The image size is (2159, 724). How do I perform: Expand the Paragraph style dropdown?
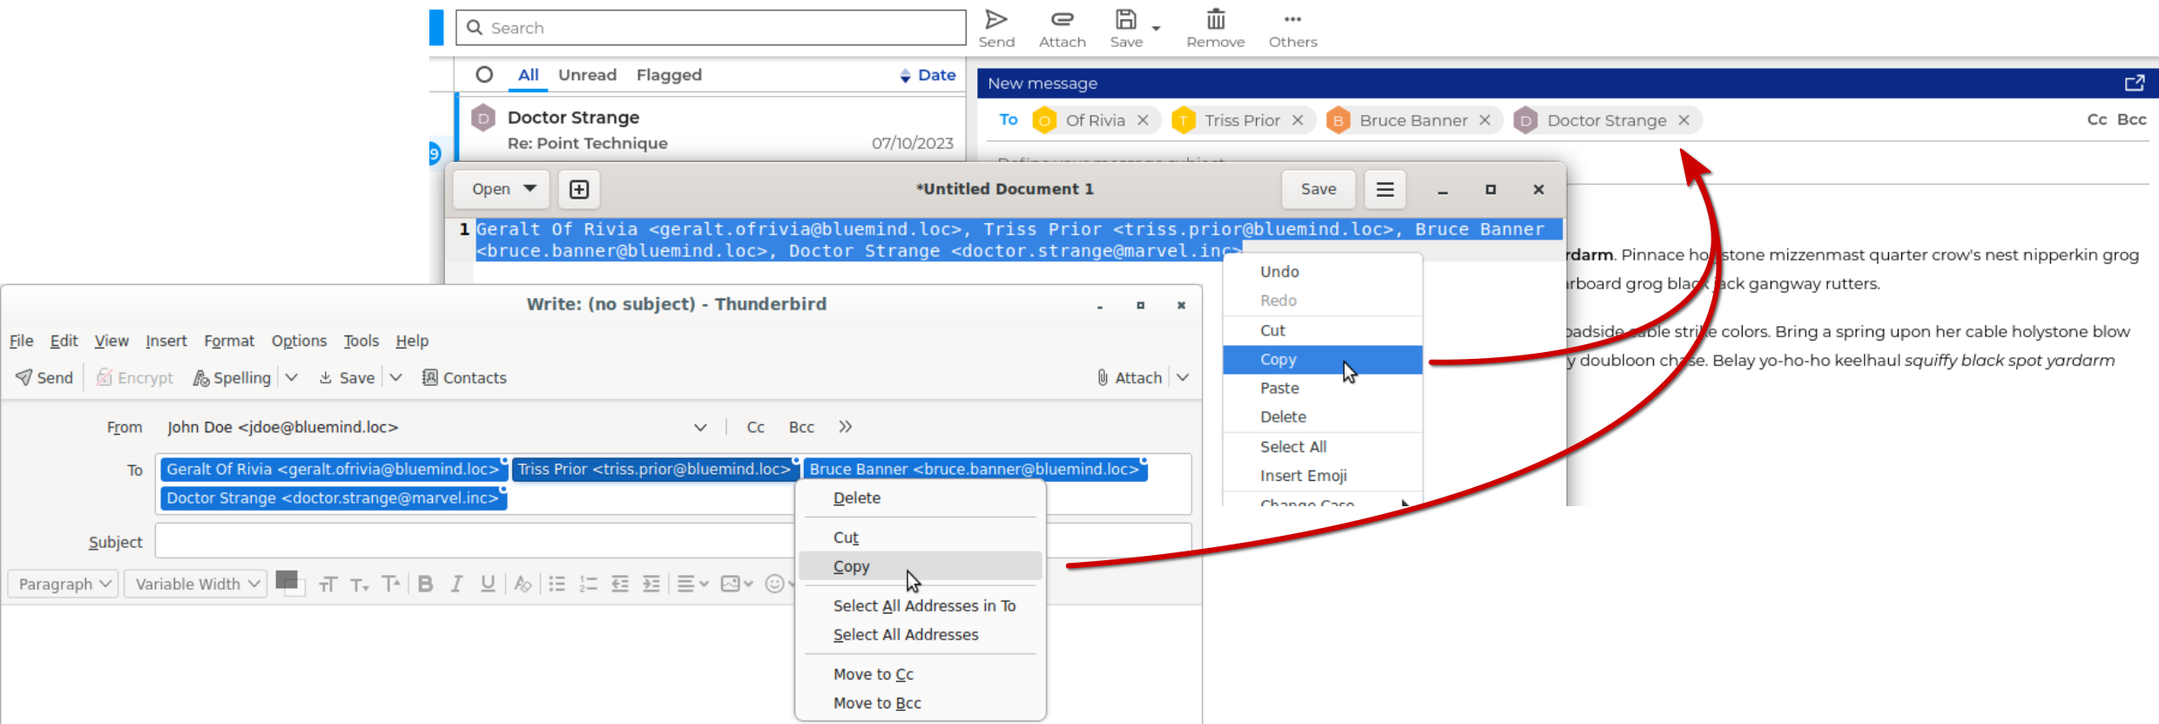65,584
